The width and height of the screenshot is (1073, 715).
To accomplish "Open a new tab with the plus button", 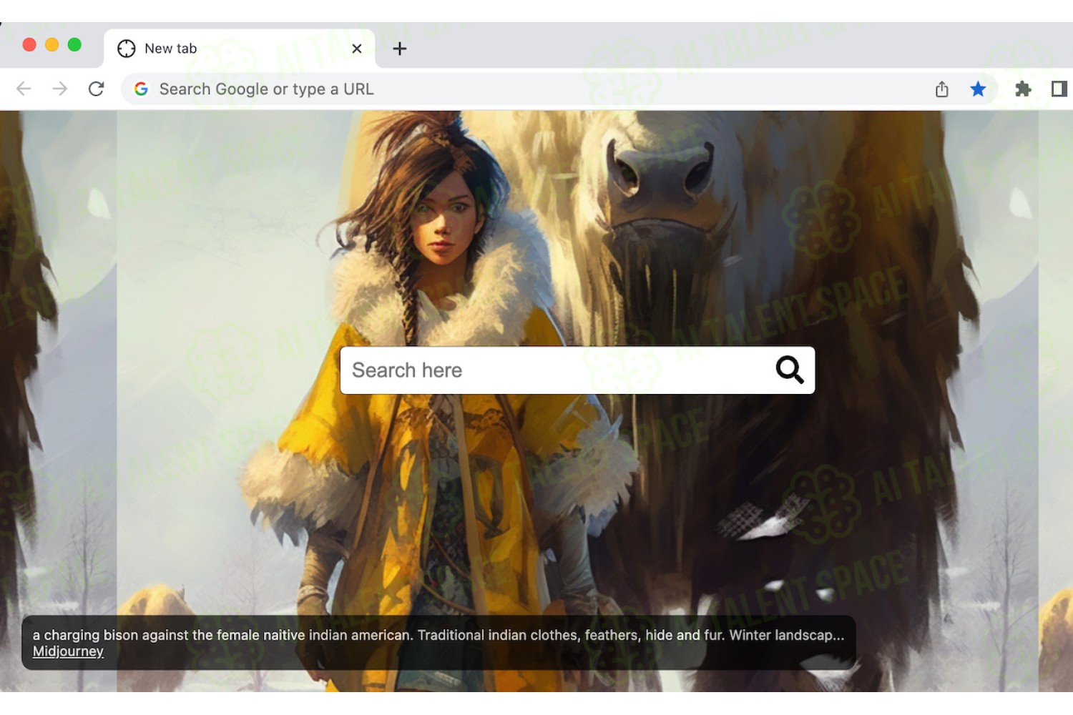I will point(400,49).
